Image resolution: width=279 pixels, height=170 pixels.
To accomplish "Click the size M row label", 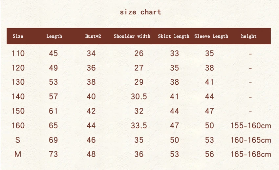I will click(18, 154).
